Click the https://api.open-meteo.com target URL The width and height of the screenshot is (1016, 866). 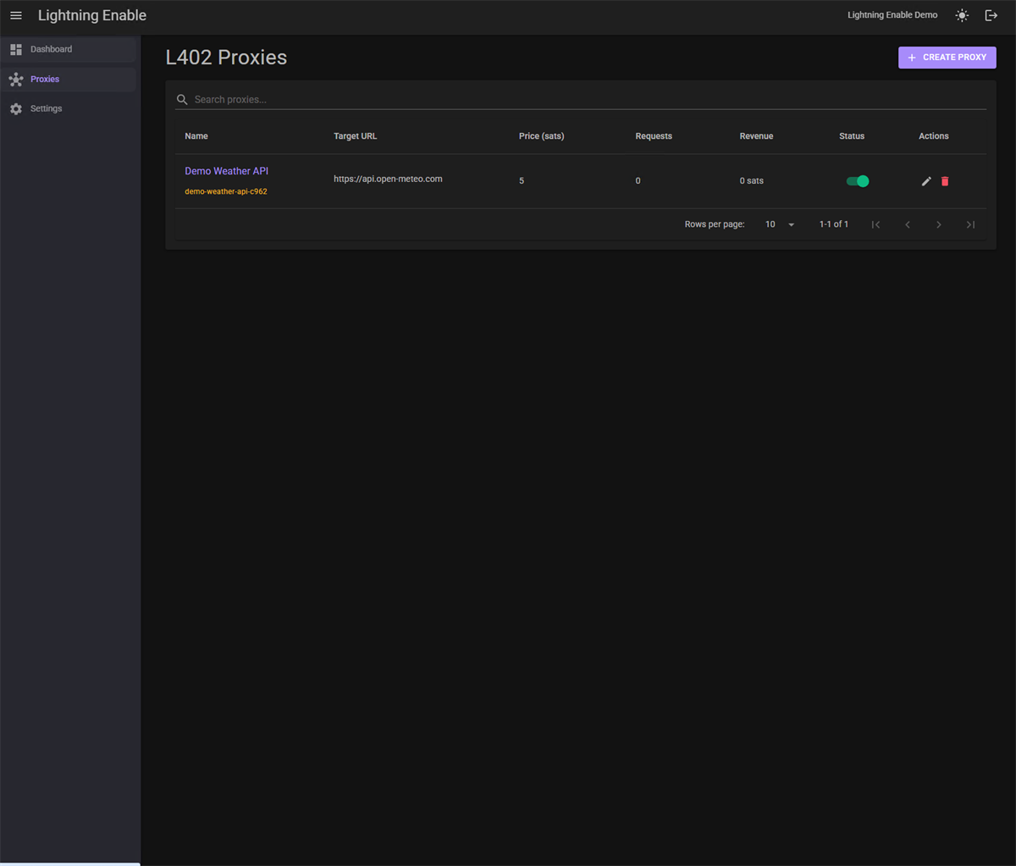pos(388,179)
